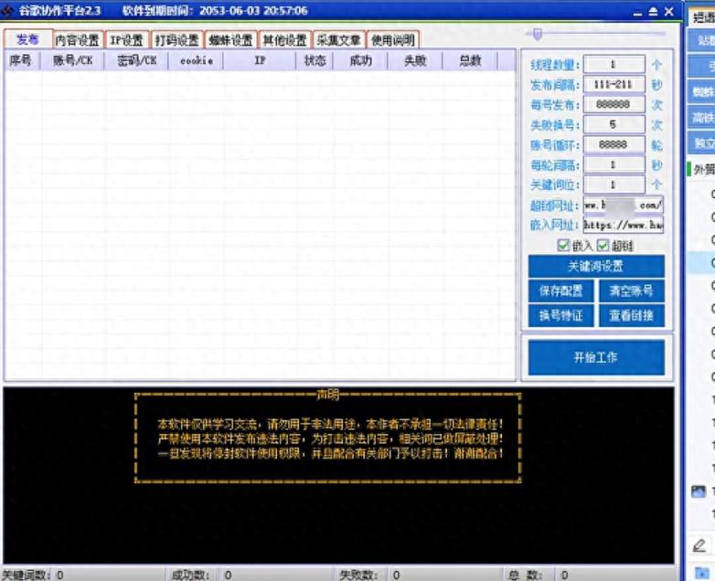Open the 内容设置 tab
The height and width of the screenshot is (581, 715).
77,40
